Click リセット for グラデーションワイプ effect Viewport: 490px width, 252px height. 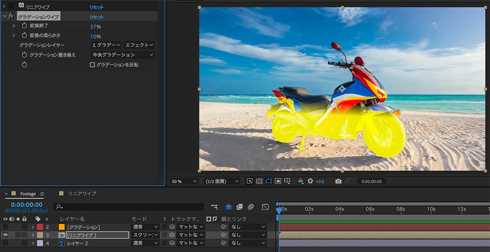click(x=96, y=17)
